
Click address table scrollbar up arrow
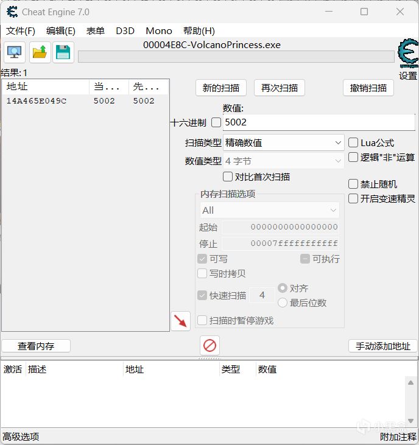click(410, 382)
